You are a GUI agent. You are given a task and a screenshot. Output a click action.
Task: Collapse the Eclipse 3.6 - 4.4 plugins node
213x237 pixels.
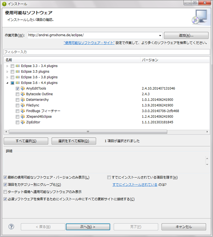7,83
